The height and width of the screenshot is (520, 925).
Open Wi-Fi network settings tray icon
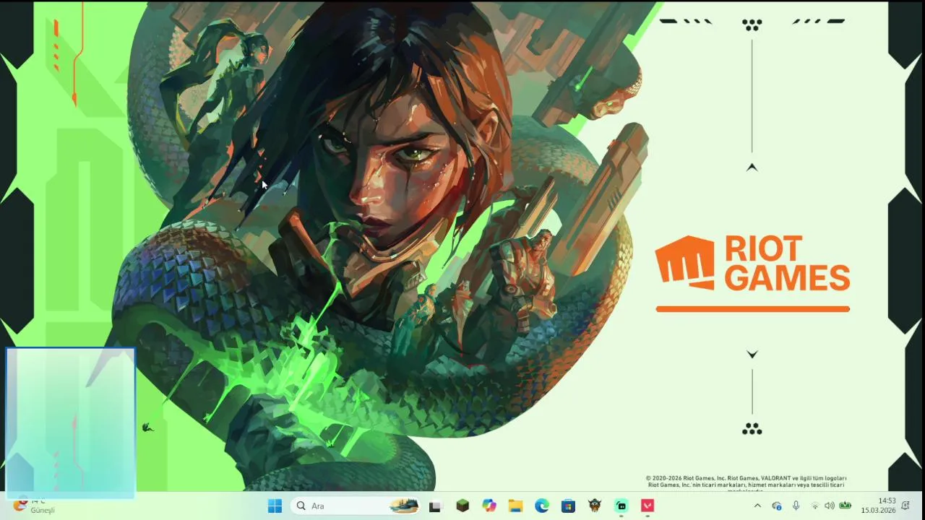(x=814, y=506)
